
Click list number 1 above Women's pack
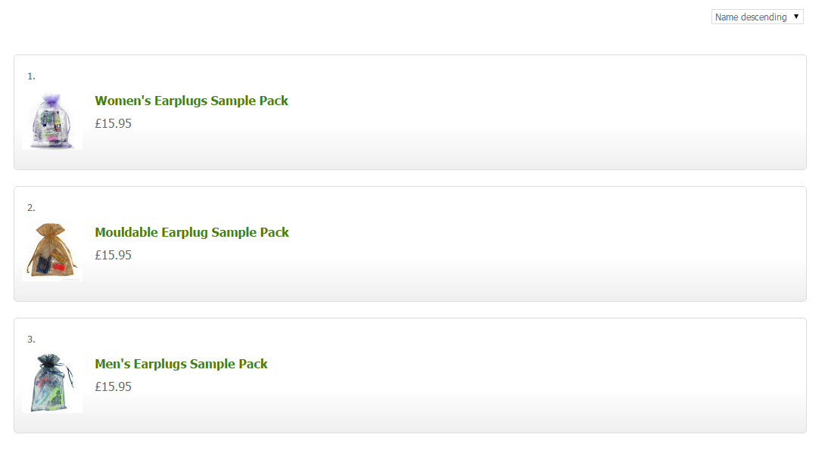31,76
